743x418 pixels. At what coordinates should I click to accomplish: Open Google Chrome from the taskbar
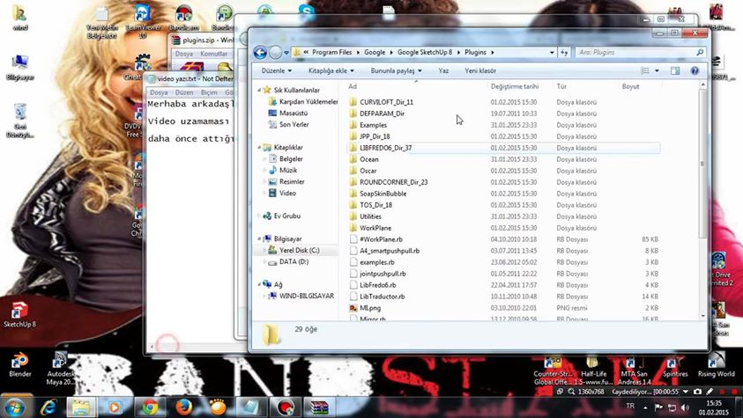[x=150, y=407]
